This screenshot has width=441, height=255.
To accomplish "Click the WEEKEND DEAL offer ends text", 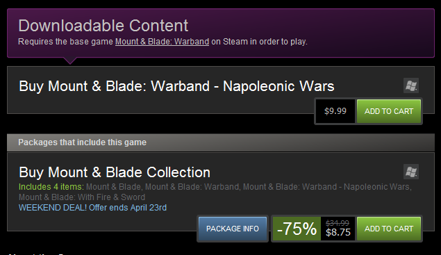I will [x=92, y=208].
